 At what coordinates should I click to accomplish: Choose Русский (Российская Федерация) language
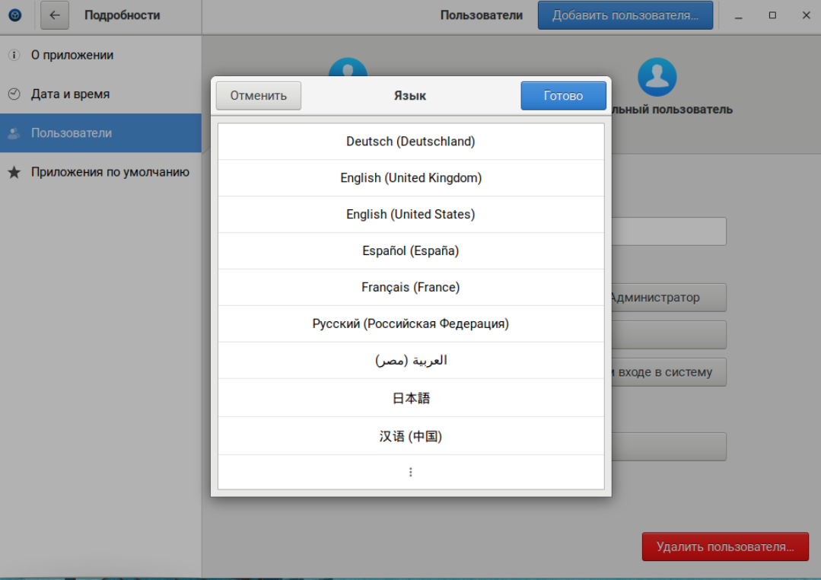click(411, 324)
